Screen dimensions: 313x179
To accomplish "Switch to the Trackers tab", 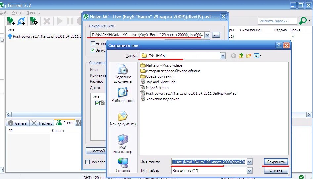I will pyautogui.click(x=42, y=123).
